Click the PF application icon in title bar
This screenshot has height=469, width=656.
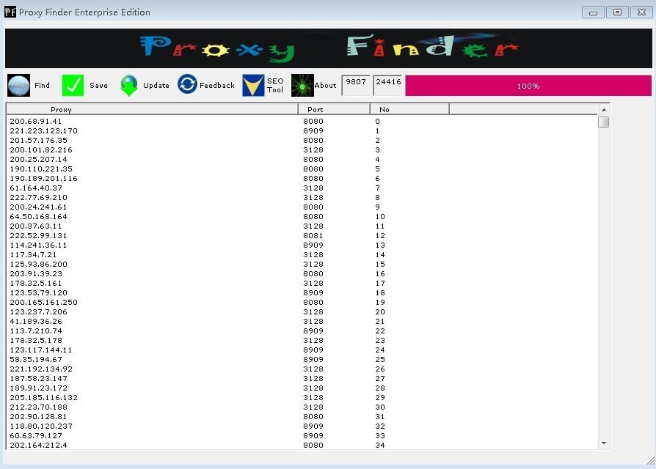coord(10,12)
